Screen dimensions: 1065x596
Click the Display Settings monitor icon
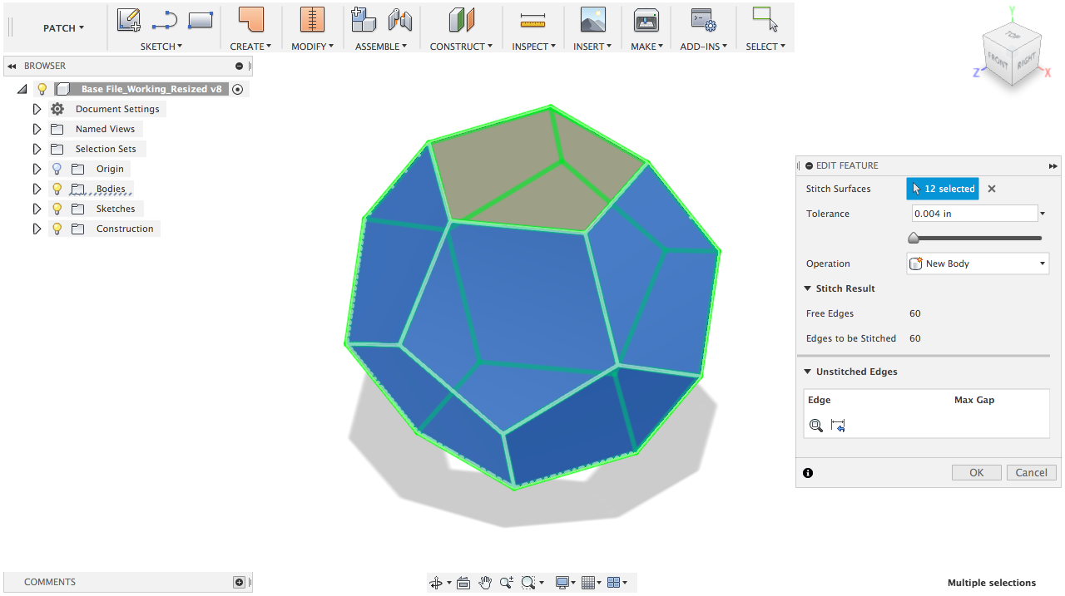tap(563, 583)
